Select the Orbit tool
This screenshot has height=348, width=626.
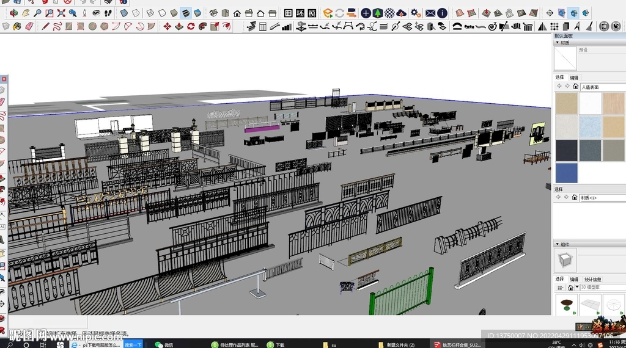pyautogui.click(x=14, y=13)
